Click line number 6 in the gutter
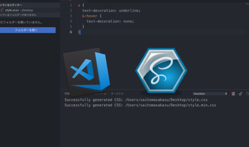 71,32
